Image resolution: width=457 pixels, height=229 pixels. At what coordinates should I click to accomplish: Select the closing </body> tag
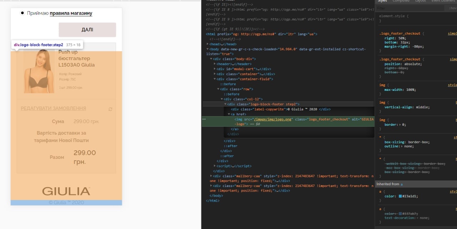pyautogui.click(x=216, y=196)
